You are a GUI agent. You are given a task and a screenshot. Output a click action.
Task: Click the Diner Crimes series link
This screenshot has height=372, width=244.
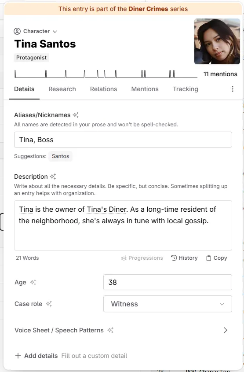[x=148, y=9]
